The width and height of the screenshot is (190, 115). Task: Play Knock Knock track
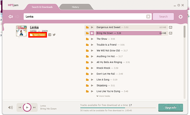(92, 68)
